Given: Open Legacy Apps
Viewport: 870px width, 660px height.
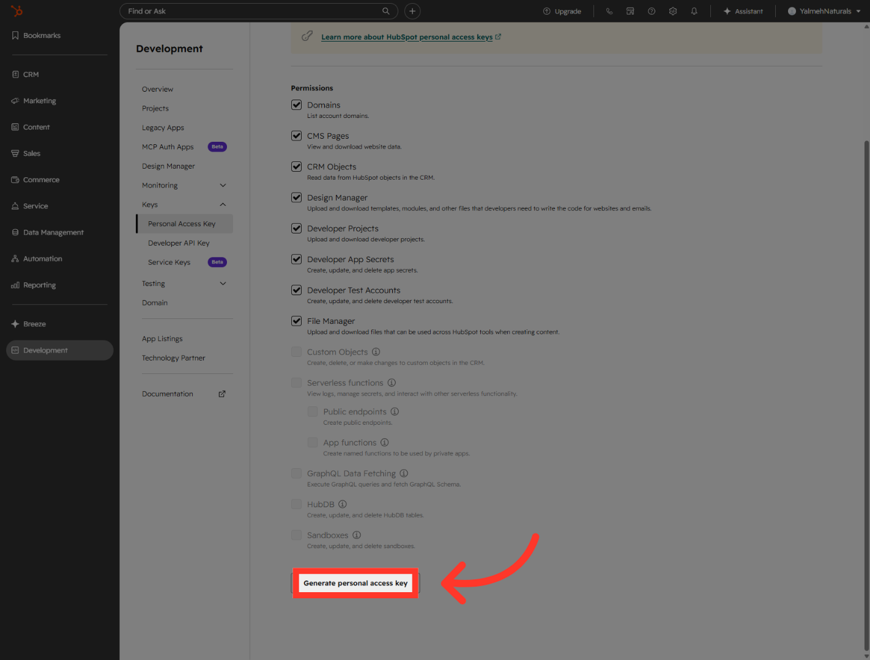Looking at the screenshot, I should [x=163, y=128].
